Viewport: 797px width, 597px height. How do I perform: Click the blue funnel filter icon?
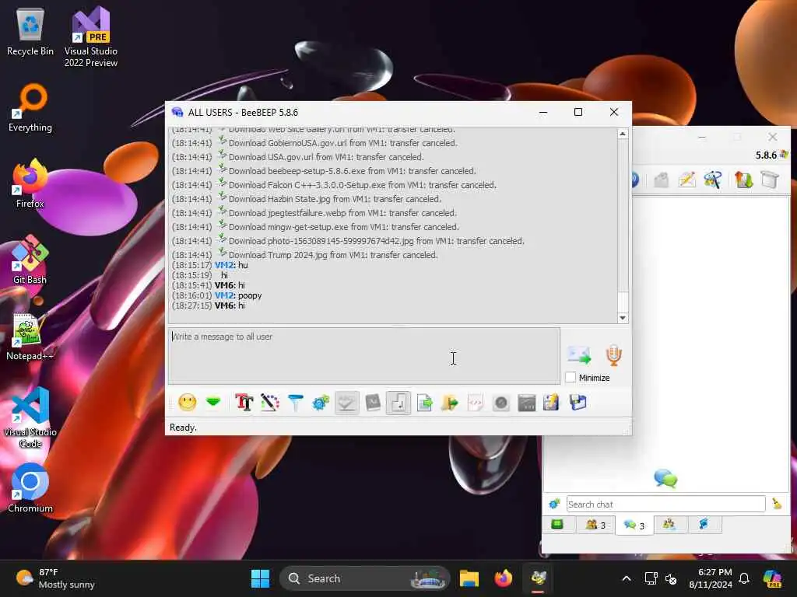pos(295,403)
